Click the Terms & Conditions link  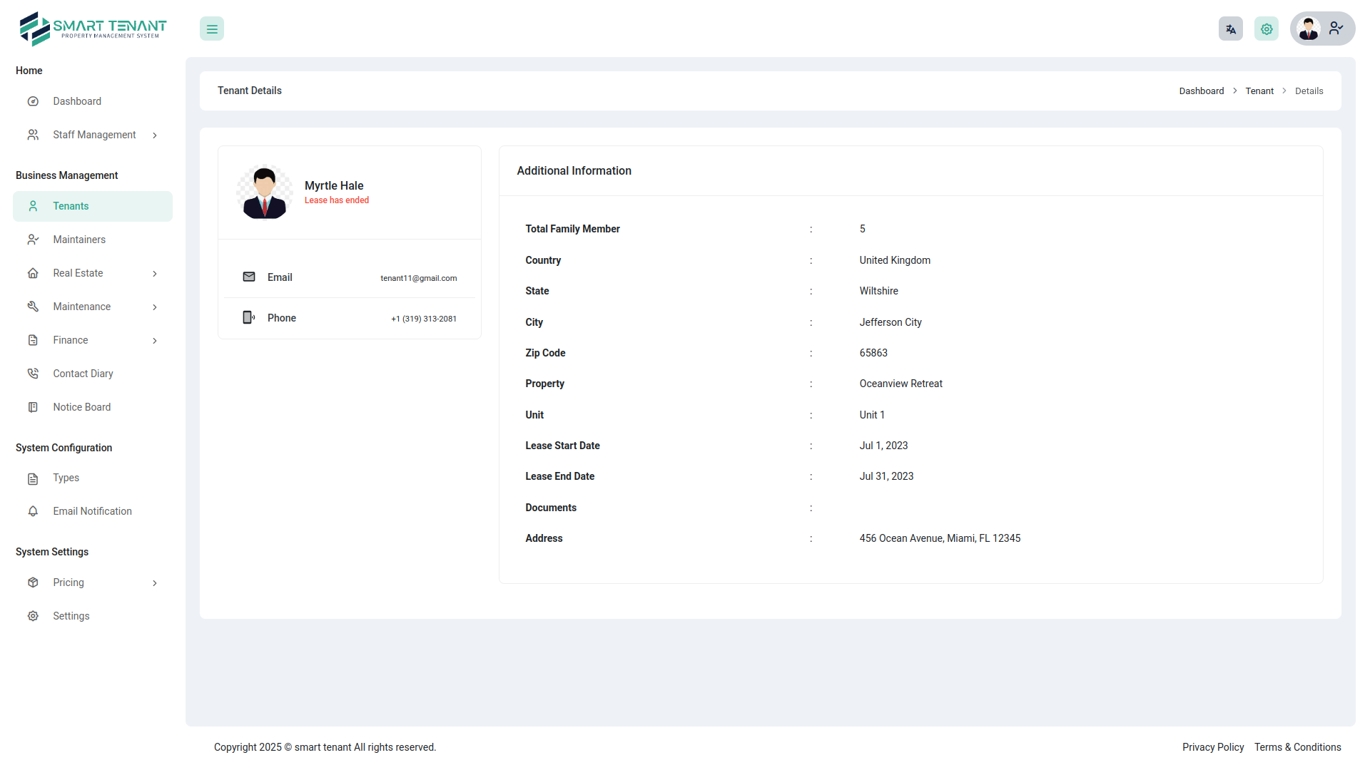[x=1297, y=746]
